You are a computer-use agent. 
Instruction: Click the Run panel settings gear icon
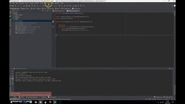click(170, 69)
